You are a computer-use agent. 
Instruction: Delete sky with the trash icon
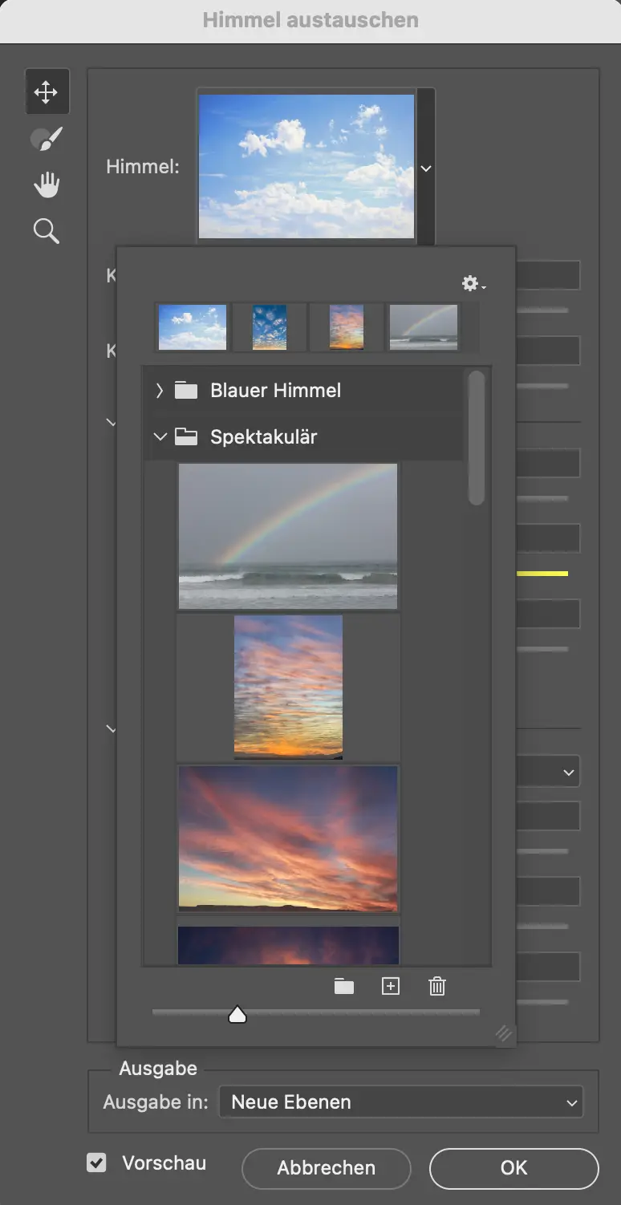click(x=437, y=987)
